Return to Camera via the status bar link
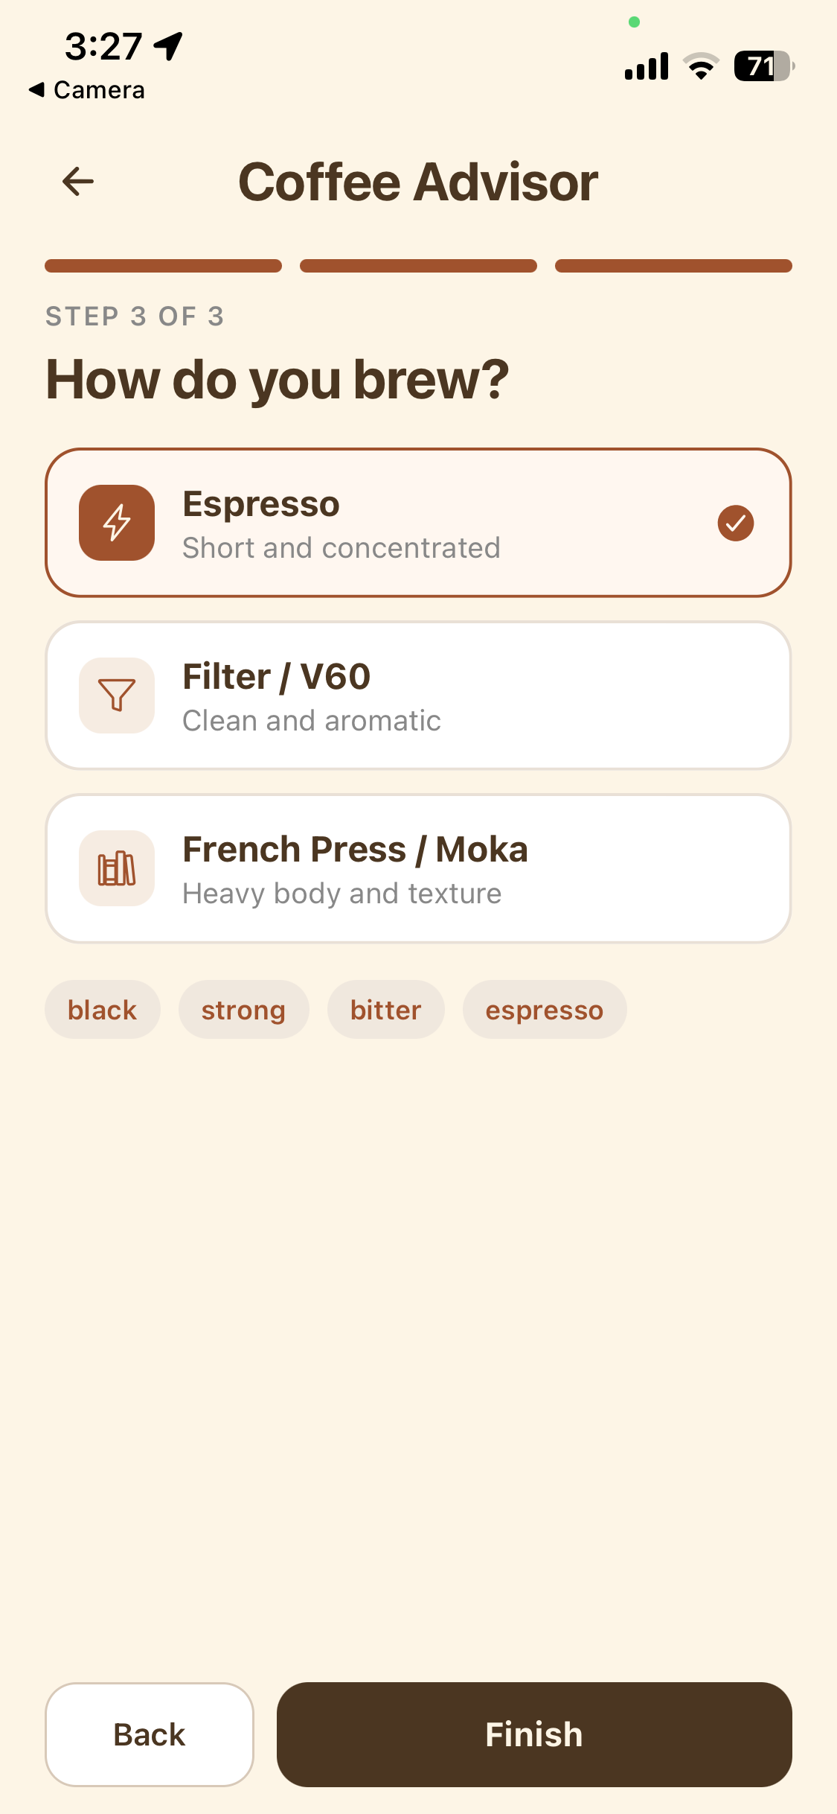The height and width of the screenshot is (1814, 837). tap(86, 89)
